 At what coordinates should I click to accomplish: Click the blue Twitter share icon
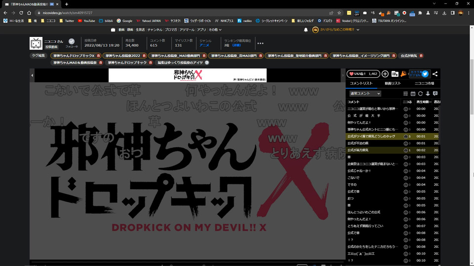(425, 74)
